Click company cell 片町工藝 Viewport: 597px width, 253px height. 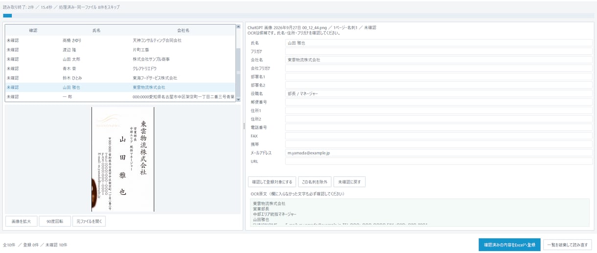[142, 50]
